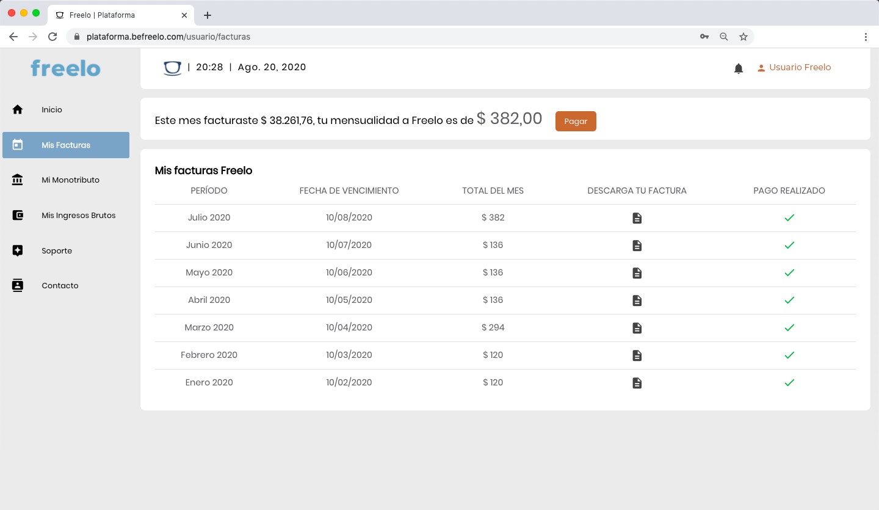Click the header date Ago. 20, 2020

click(272, 67)
